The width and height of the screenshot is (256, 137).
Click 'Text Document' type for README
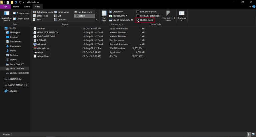point(117,40)
